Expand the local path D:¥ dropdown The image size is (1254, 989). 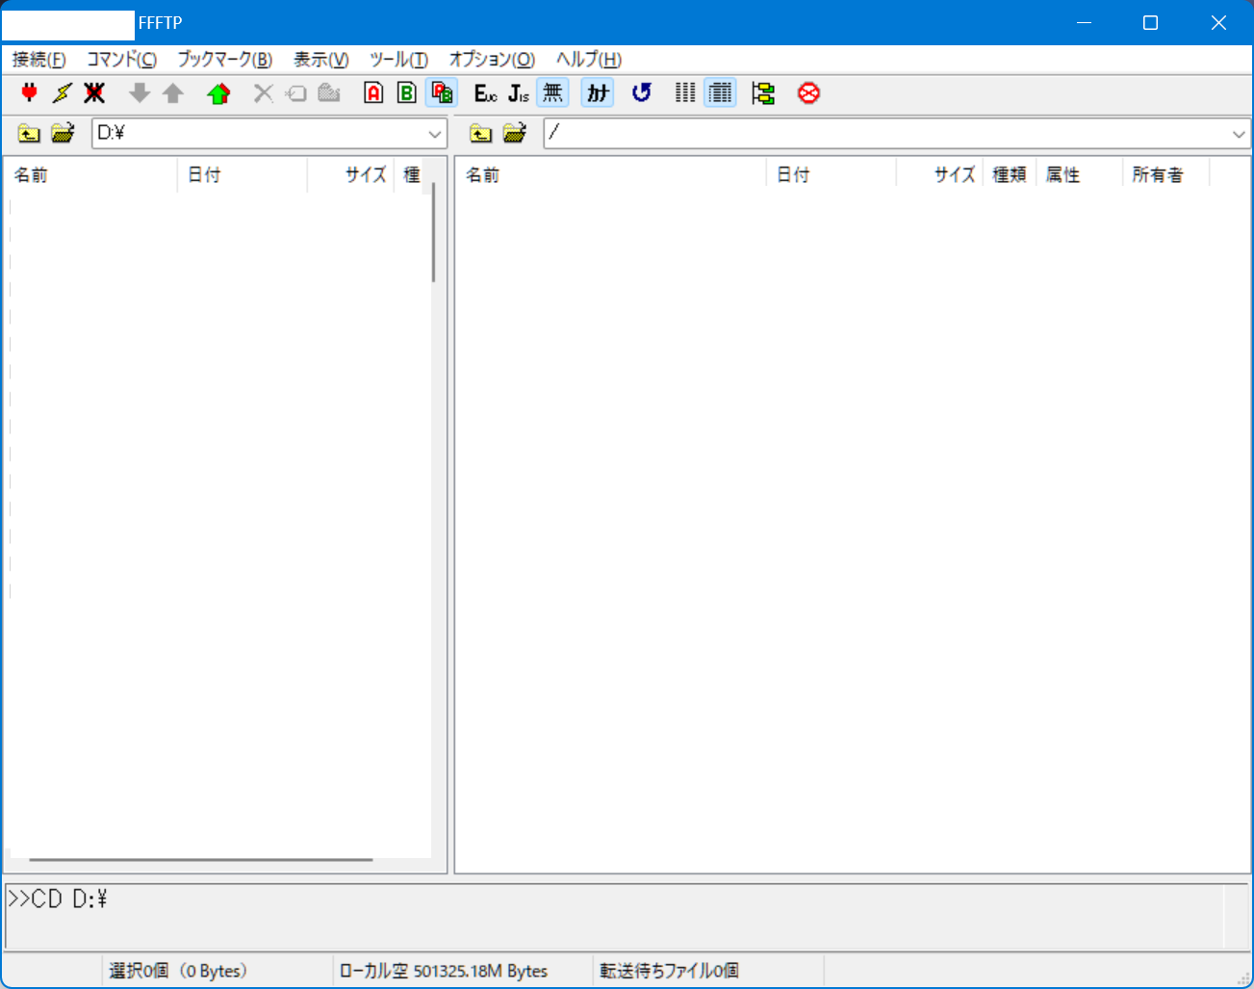(x=435, y=134)
